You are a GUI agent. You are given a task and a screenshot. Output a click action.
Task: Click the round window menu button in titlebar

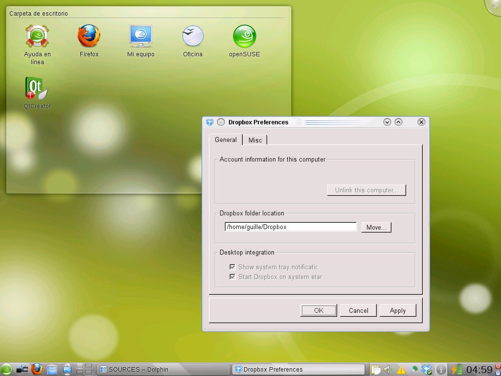coord(221,122)
